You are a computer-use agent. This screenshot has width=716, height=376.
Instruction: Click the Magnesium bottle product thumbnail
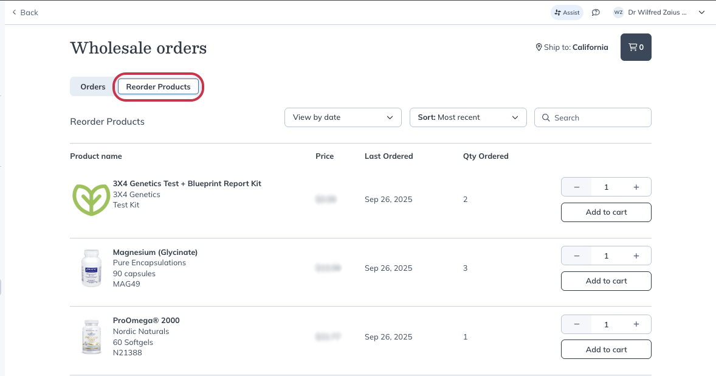(x=91, y=268)
